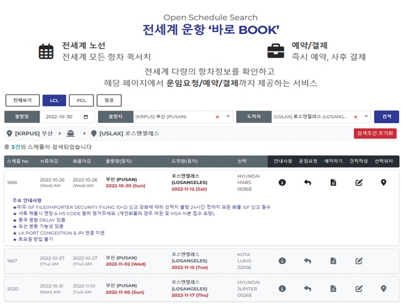Clear the selected departure port 부산
This screenshot has height=304, width=402.
pos(217,117)
